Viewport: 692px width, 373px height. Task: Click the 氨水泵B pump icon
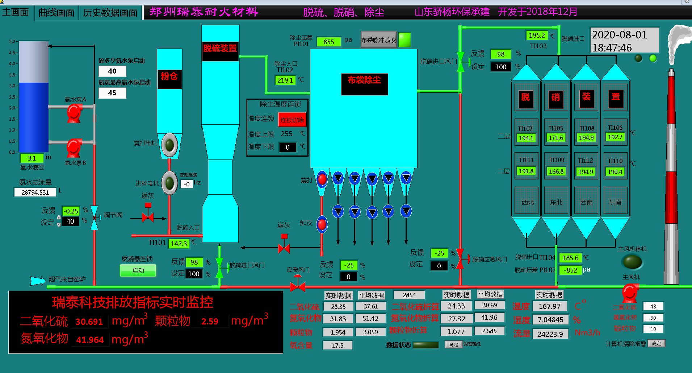click(x=74, y=148)
